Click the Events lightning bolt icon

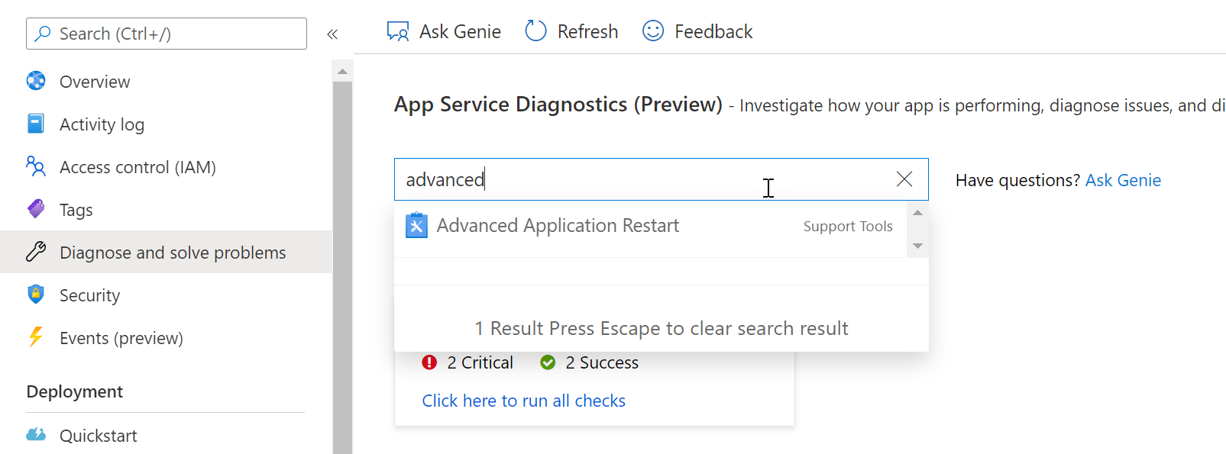tap(36, 337)
